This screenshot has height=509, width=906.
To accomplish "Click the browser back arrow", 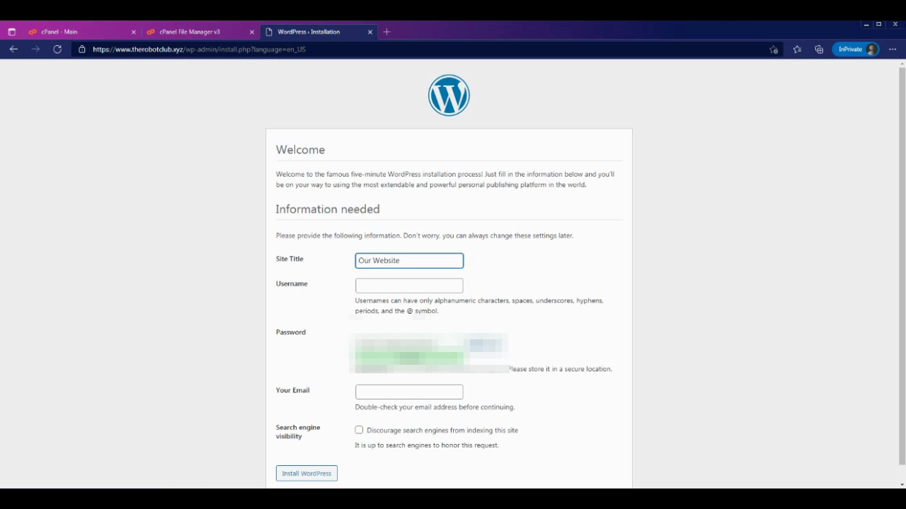I will pyautogui.click(x=13, y=49).
